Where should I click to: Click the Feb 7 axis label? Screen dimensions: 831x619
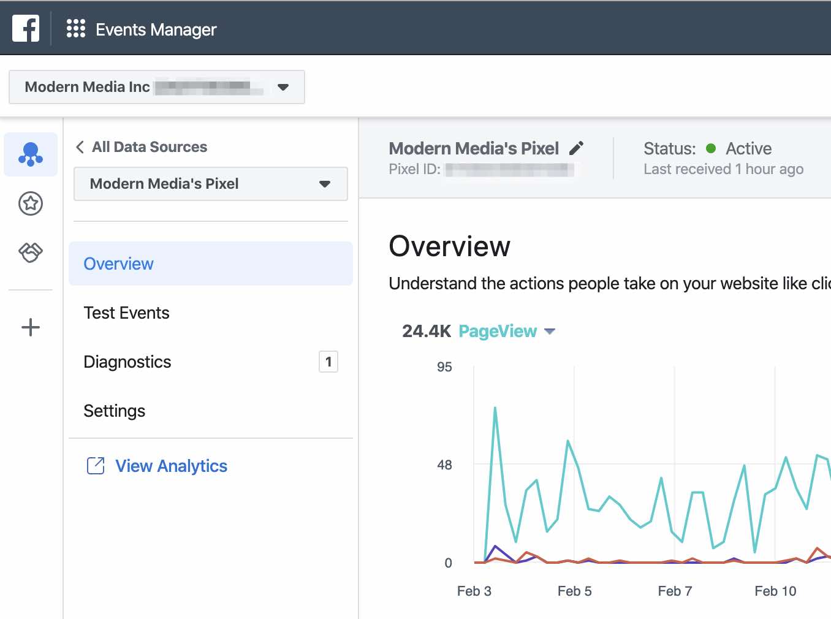click(675, 591)
